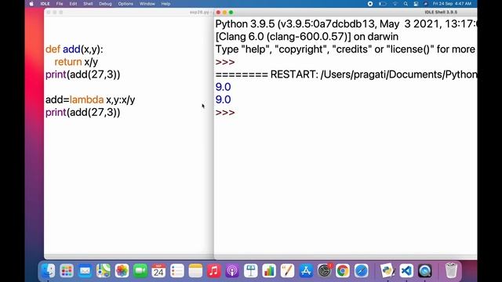Viewport: 502px width, 282px height.
Task: Click the 'def add(x,y):' line in editor
Action: click(x=75, y=49)
